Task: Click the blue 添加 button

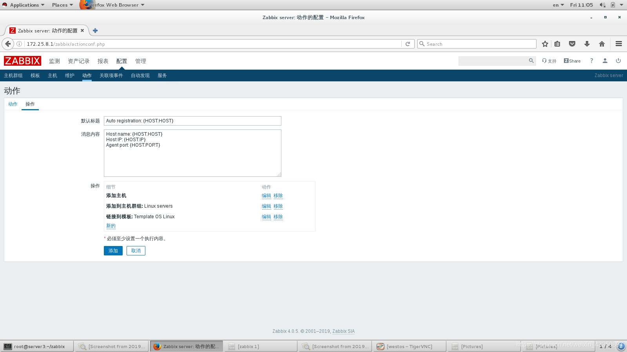Action: 113,251
